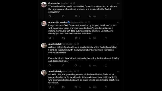Like Juan's tweet with 12 likes
This screenshot has width=162, height=91.
(x=76, y=65)
